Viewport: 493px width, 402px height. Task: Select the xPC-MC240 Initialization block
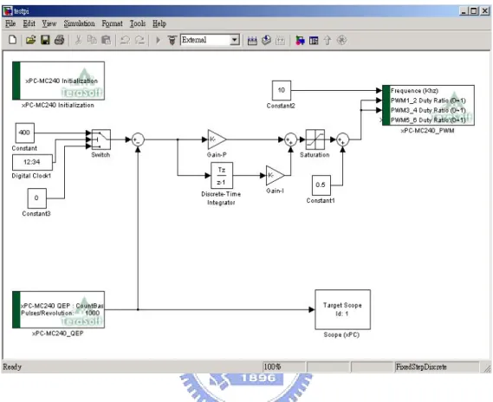[58, 81]
